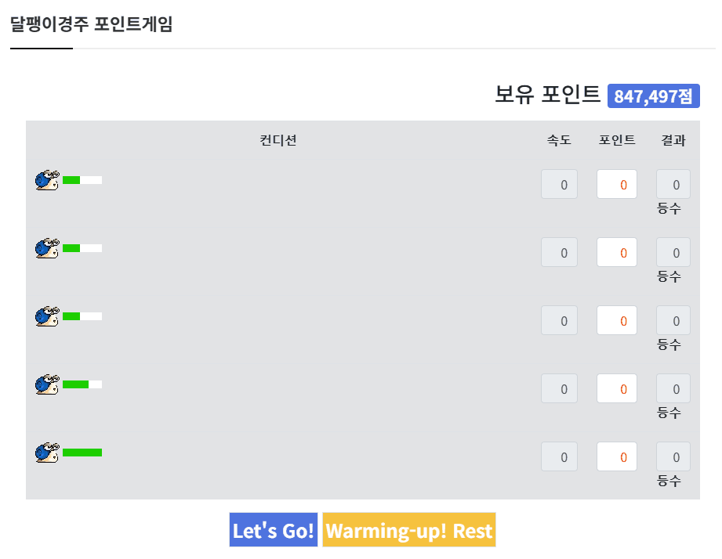The width and height of the screenshot is (722, 559).
Task: Focus the third snail's point input
Action: pyautogui.click(x=617, y=320)
